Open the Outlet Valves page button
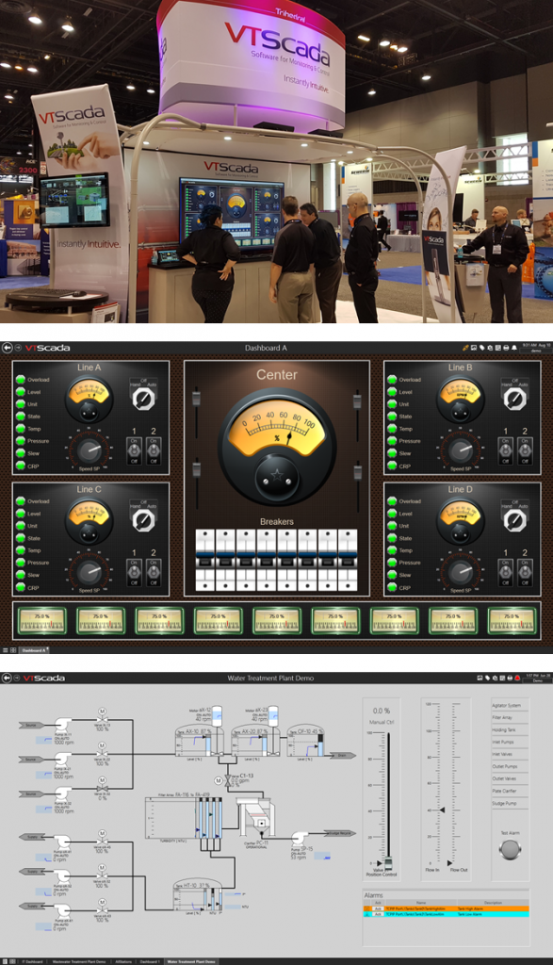The height and width of the screenshot is (965, 553). click(510, 778)
